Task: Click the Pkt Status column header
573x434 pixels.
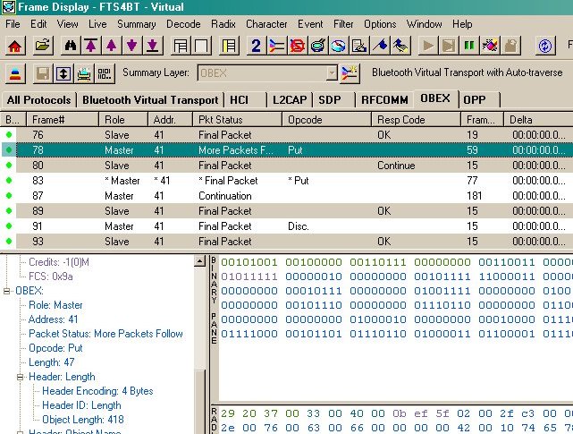Action: click(237, 120)
